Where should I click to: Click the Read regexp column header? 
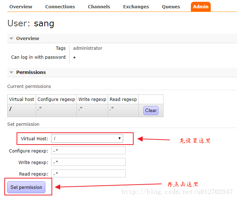123,99
